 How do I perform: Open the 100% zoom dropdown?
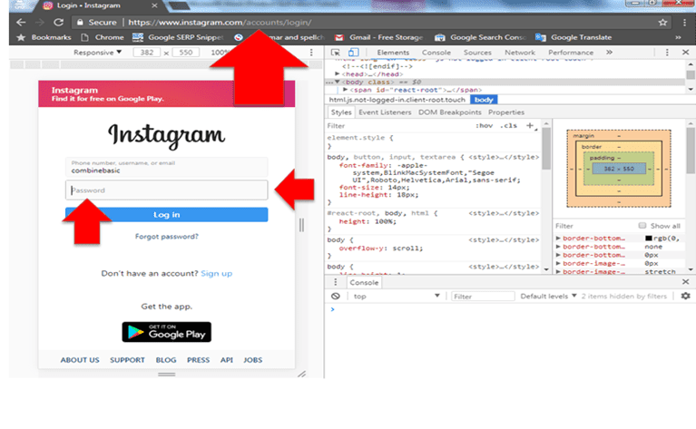[x=220, y=53]
